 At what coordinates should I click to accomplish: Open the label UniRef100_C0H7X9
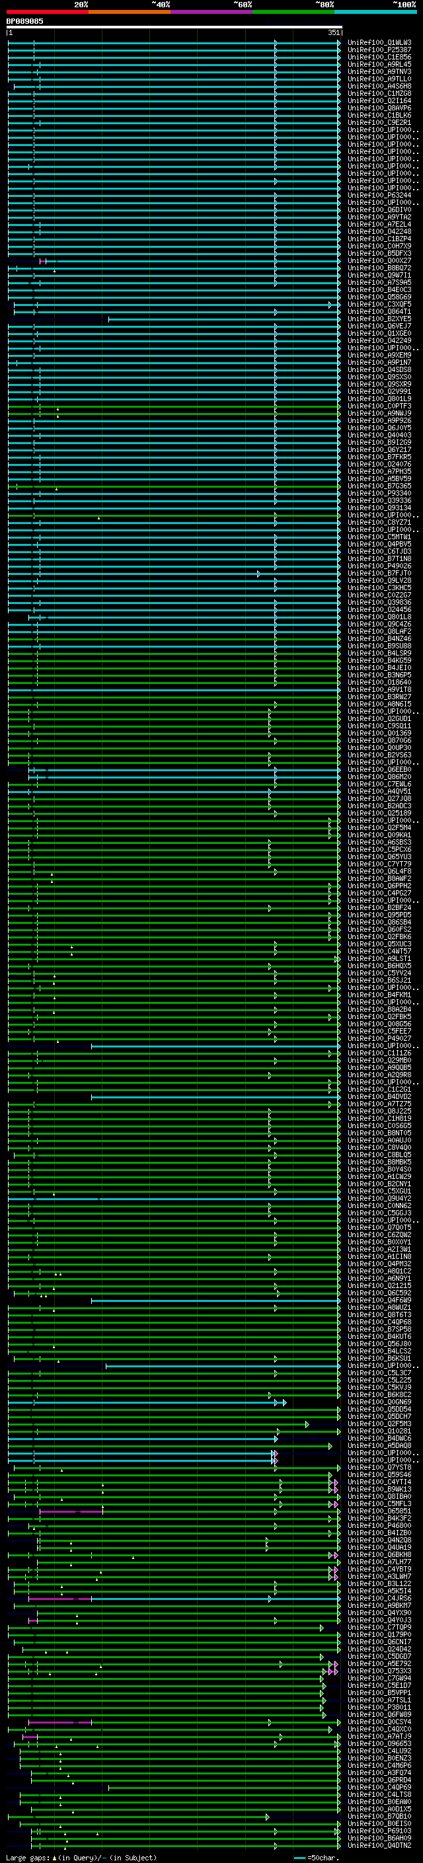click(x=379, y=246)
